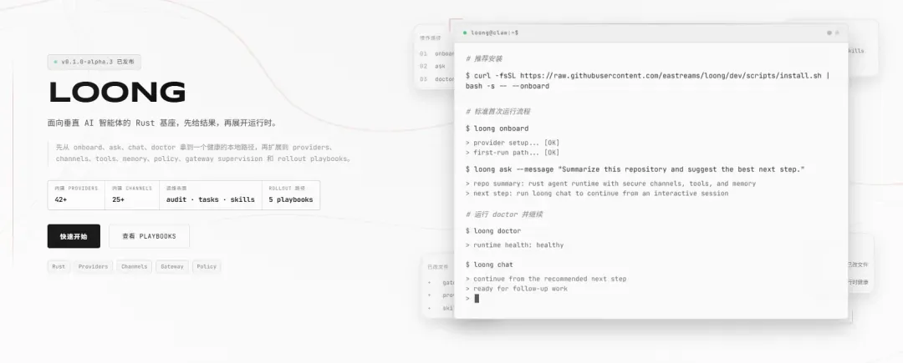Click the 42+ built-in providers stat card
The height and width of the screenshot is (363, 903).
tap(77, 195)
